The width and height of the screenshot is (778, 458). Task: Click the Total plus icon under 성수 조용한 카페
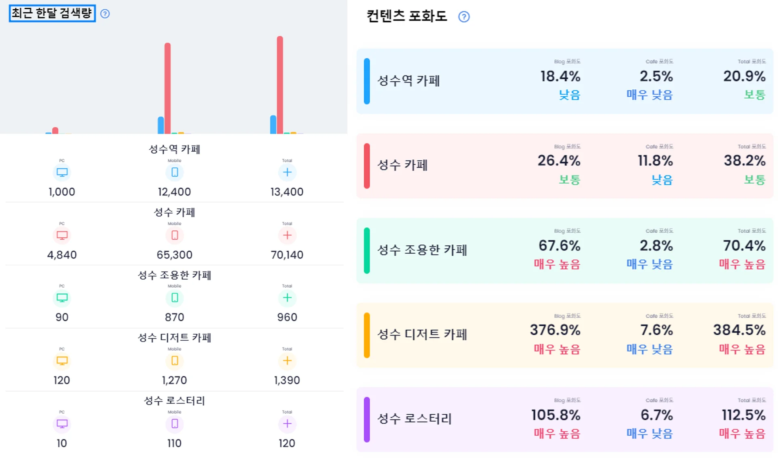[x=287, y=298]
